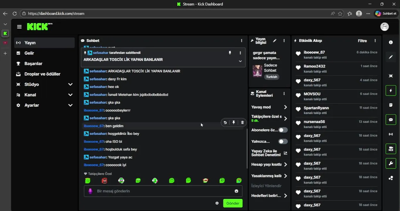
Task: Click the Just Chatting category thumbnail
Action: [257, 71]
